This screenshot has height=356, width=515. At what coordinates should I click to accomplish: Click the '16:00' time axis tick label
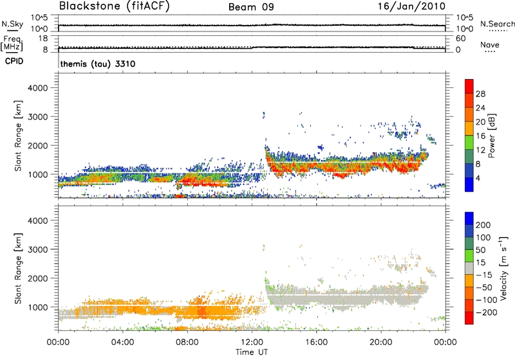(316, 343)
